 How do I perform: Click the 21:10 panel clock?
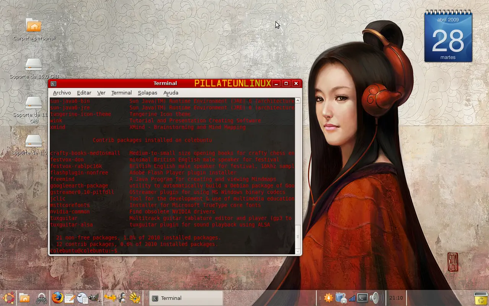tap(396, 298)
